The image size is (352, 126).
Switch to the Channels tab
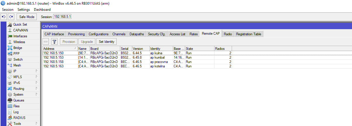[119, 34]
